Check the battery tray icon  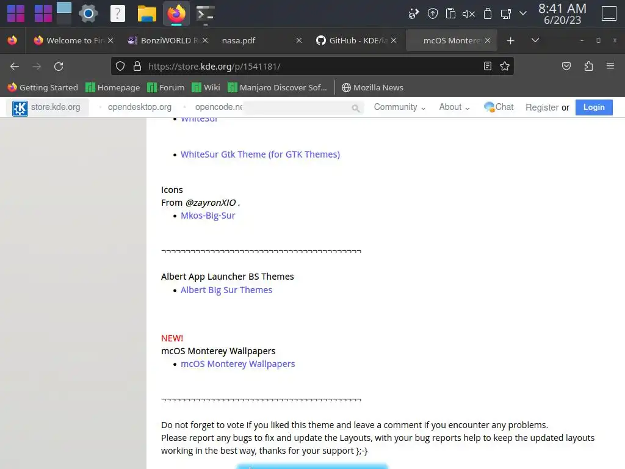coord(487,14)
